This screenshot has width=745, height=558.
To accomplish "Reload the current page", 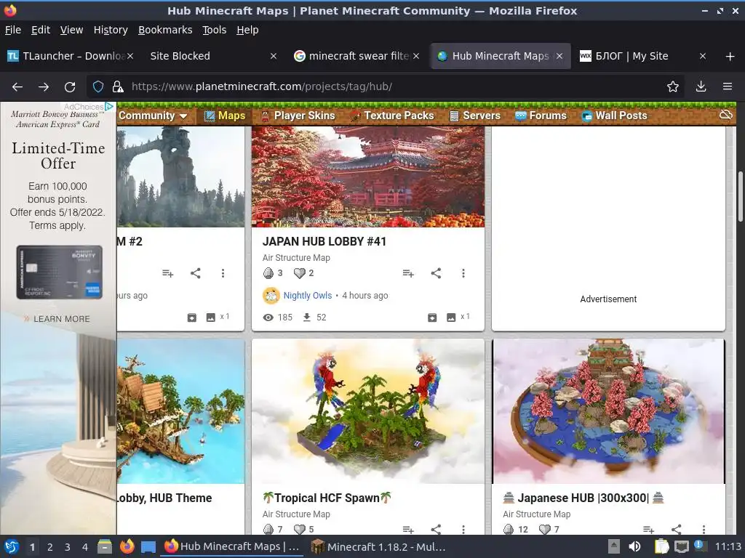I will tap(70, 87).
